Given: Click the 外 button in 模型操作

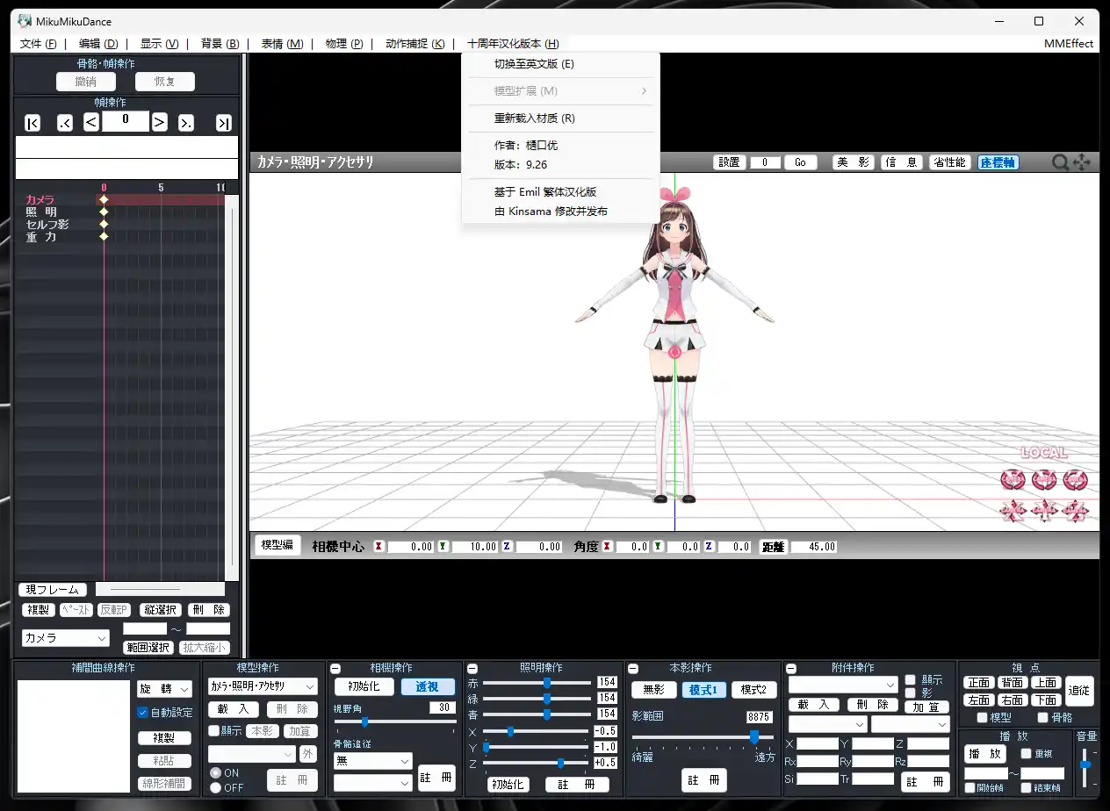Looking at the screenshot, I should pos(307,753).
